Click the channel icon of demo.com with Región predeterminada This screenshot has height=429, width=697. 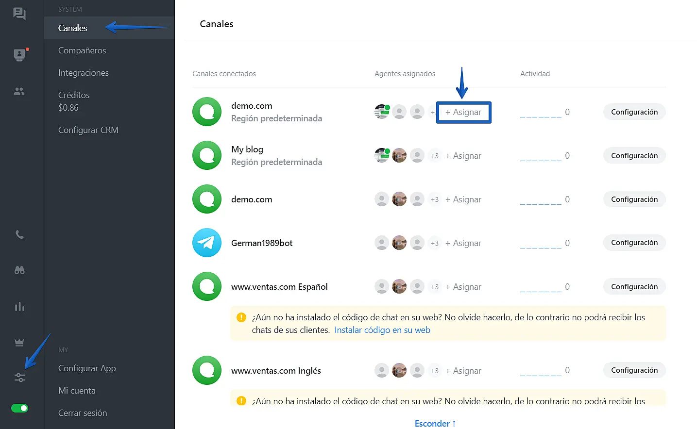point(207,112)
